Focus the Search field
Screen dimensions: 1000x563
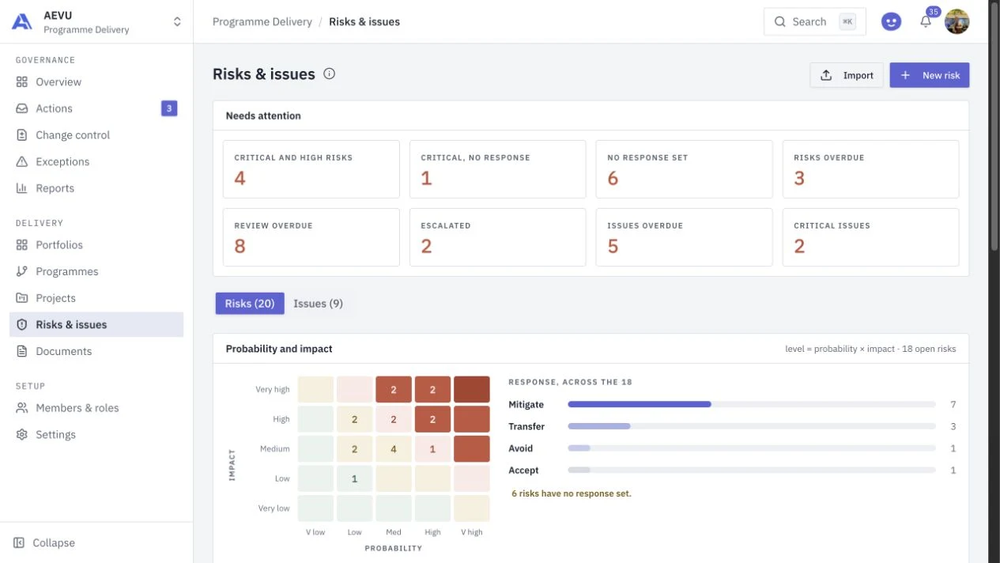coord(815,22)
